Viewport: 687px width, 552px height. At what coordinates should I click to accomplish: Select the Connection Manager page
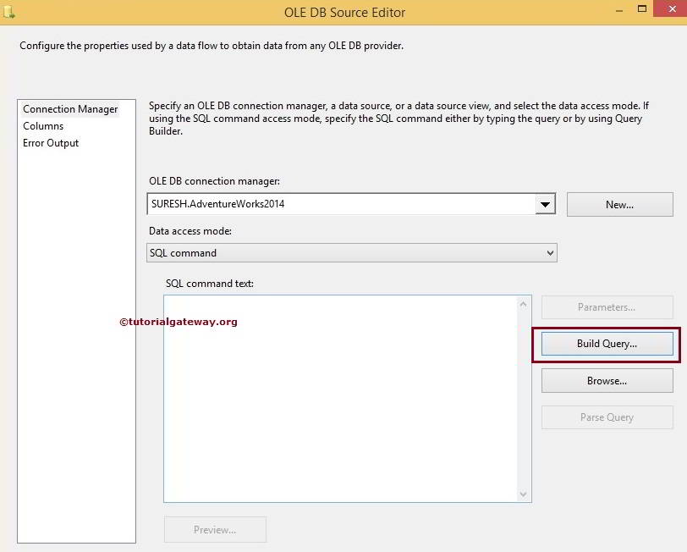(71, 109)
